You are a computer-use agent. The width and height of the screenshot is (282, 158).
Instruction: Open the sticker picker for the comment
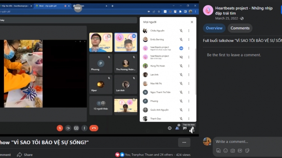pyautogui.click(x=247, y=150)
